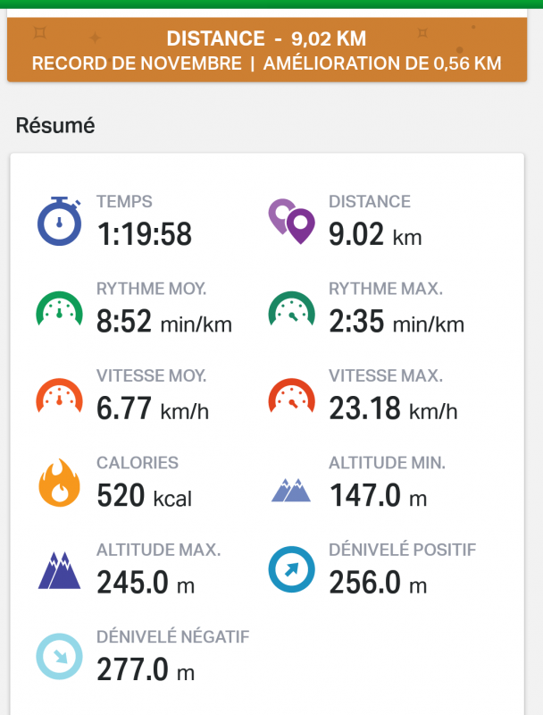Click the DISTANCE label in summary card

pos(370,202)
